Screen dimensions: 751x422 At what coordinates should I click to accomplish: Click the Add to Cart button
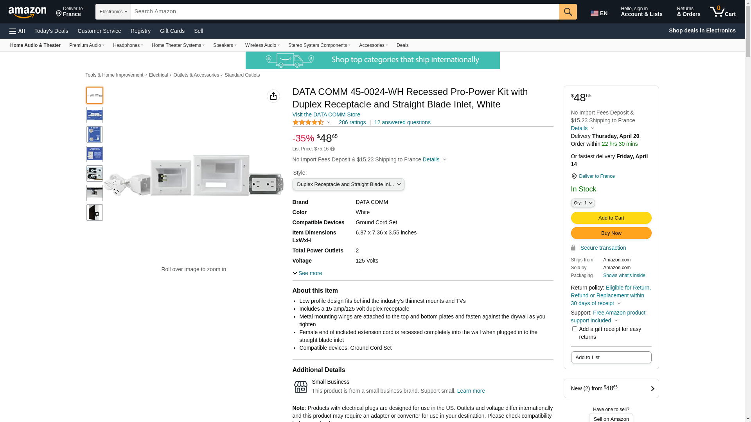(611, 218)
